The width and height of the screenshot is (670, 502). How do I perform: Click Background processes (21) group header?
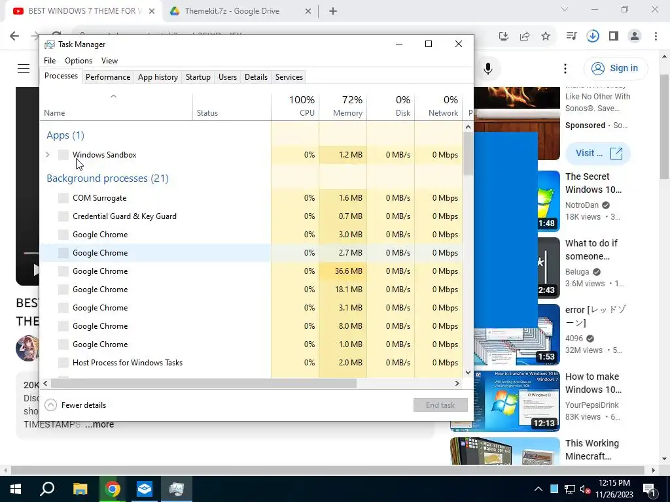[108, 178]
